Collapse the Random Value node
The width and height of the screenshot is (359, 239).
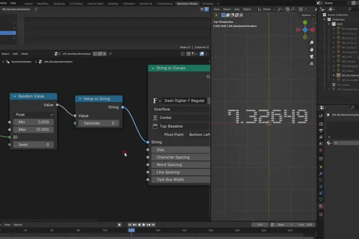[15, 96]
